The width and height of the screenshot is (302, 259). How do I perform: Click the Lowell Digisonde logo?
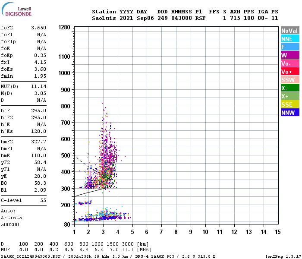tap(16, 9)
